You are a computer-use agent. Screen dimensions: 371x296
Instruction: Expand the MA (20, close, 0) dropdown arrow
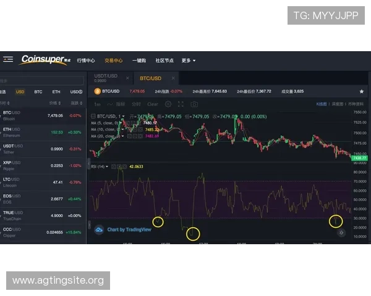coord(122,136)
